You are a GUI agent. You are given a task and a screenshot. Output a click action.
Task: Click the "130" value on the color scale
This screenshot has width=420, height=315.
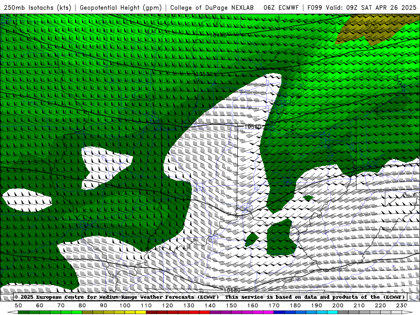click(x=189, y=306)
